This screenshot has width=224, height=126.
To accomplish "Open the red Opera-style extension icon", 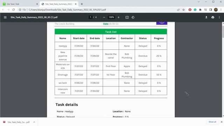I will [190, 10].
